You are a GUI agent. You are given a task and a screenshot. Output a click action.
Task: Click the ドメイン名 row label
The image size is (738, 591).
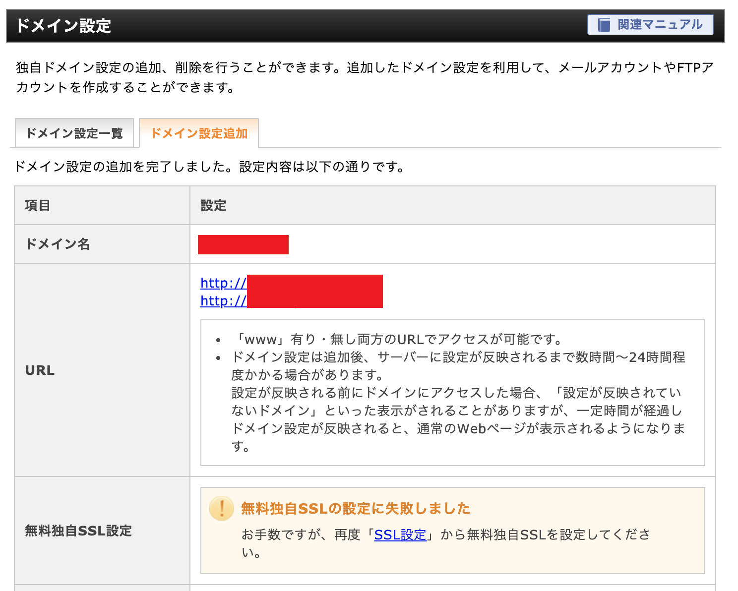(x=58, y=244)
